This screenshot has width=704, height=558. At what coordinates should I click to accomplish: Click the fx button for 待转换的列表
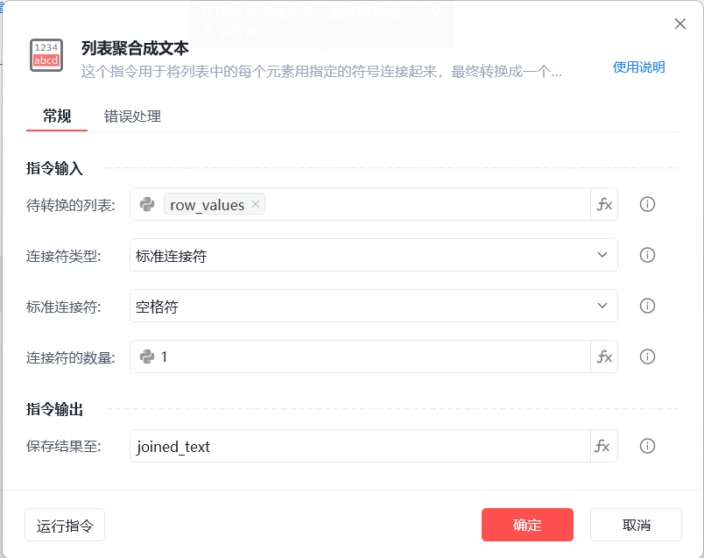pos(604,204)
